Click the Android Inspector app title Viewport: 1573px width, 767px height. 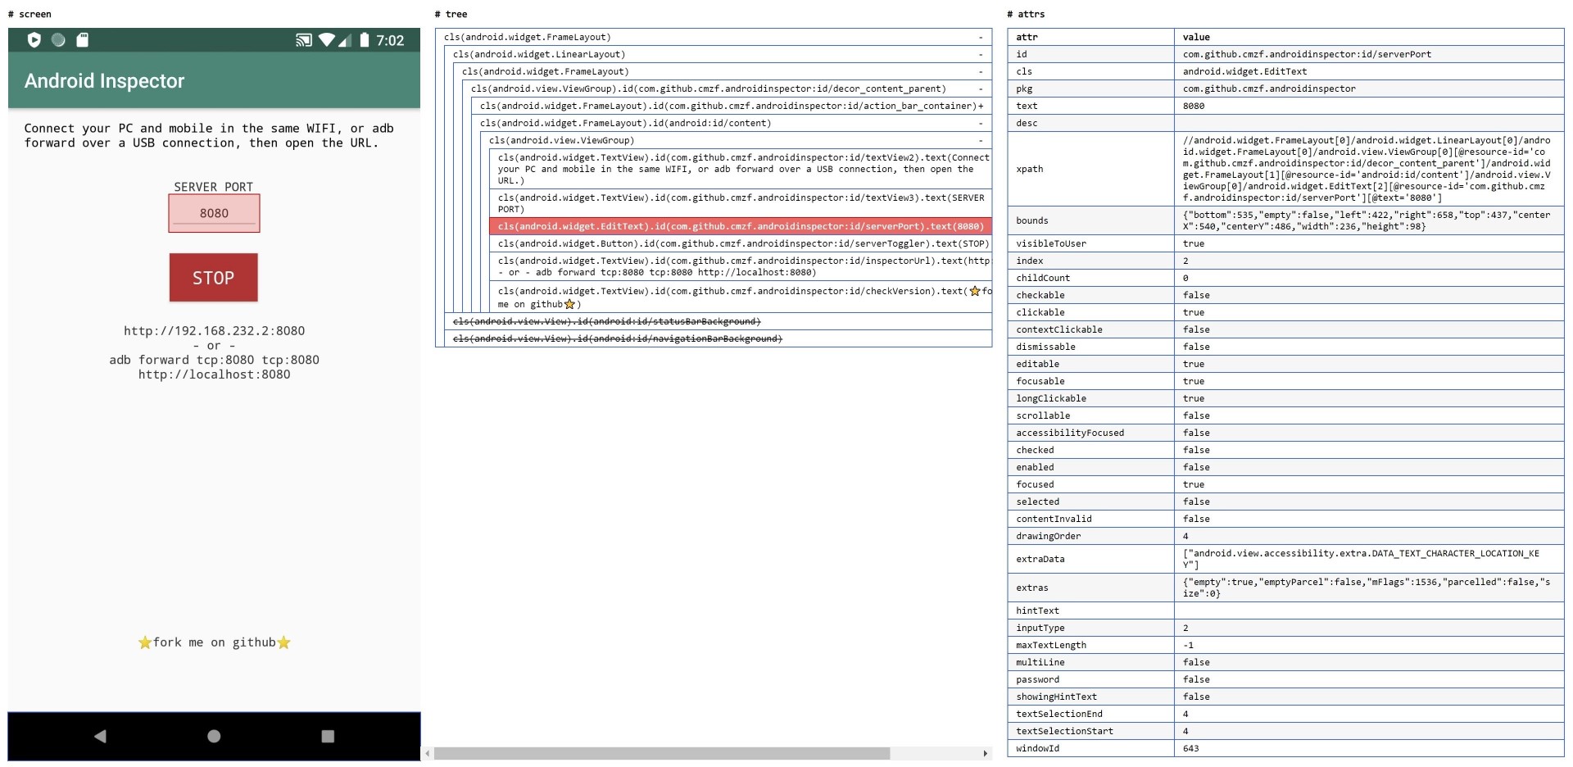click(x=104, y=81)
